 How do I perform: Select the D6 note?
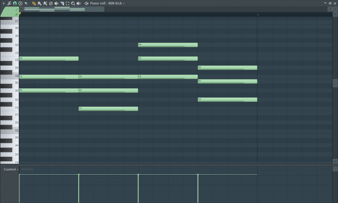pyautogui.click(x=228, y=68)
